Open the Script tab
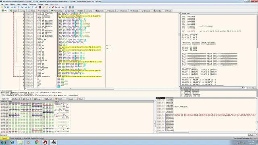The height and width of the screenshot is (145, 258). pyautogui.click(x=89, y=11)
